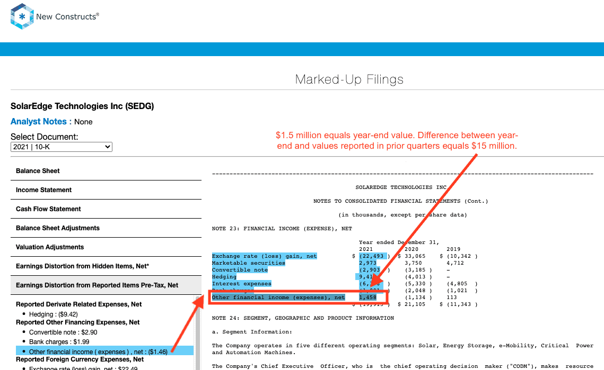Click the Marketable securities row label
The width and height of the screenshot is (604, 370).
[x=249, y=263]
